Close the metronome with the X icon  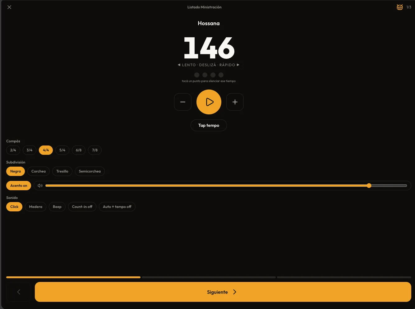[x=9, y=7]
